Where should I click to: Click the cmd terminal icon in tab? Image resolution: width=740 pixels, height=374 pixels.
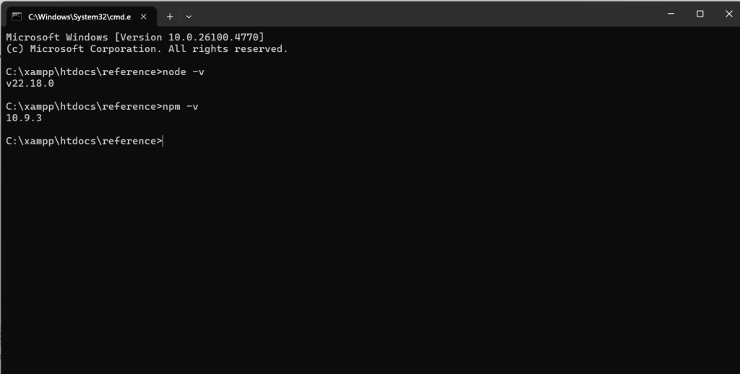click(17, 17)
